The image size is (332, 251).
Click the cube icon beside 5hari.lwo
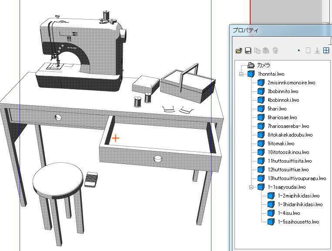tap(261, 109)
